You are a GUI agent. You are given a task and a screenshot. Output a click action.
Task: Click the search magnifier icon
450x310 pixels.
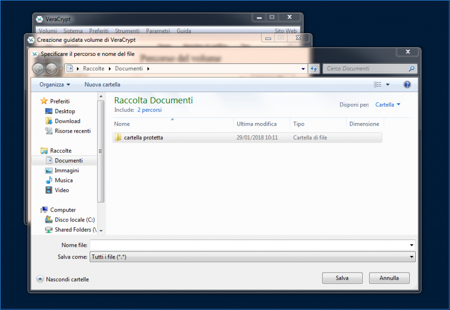point(411,69)
